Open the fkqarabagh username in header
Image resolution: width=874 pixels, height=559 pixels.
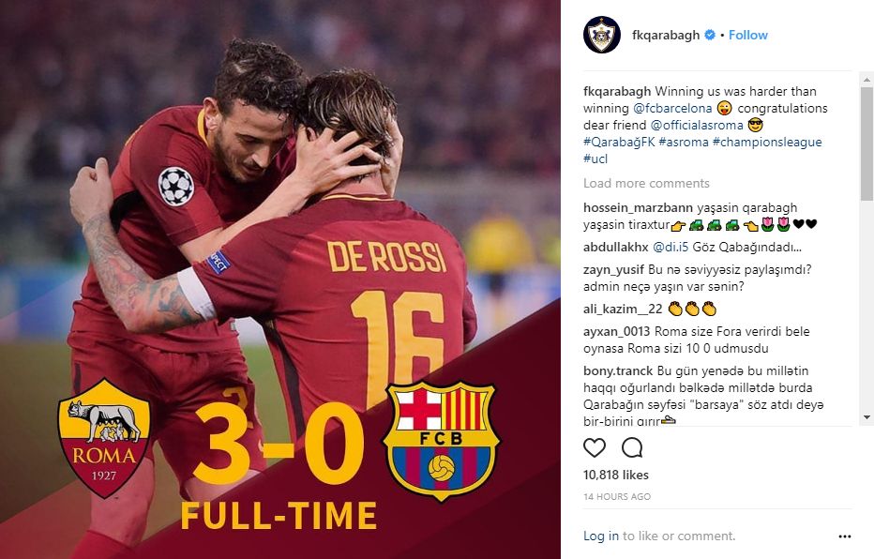coord(666,35)
